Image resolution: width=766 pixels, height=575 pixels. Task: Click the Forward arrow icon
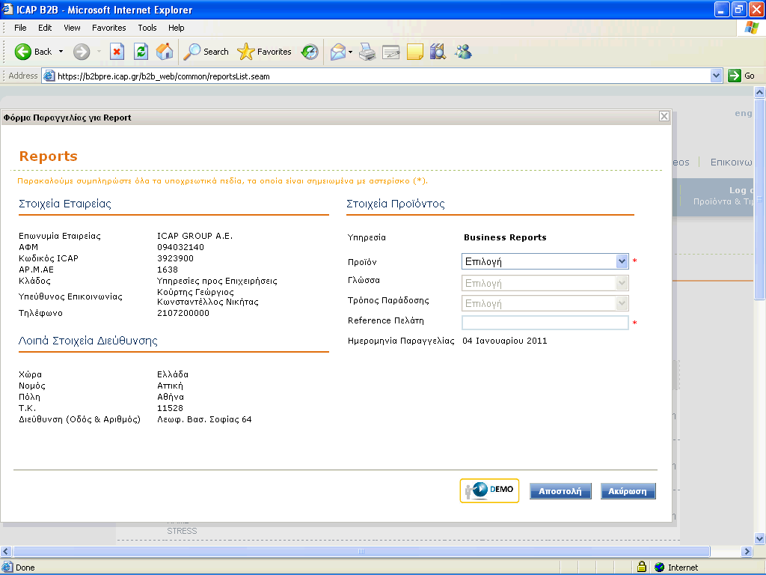[82, 52]
